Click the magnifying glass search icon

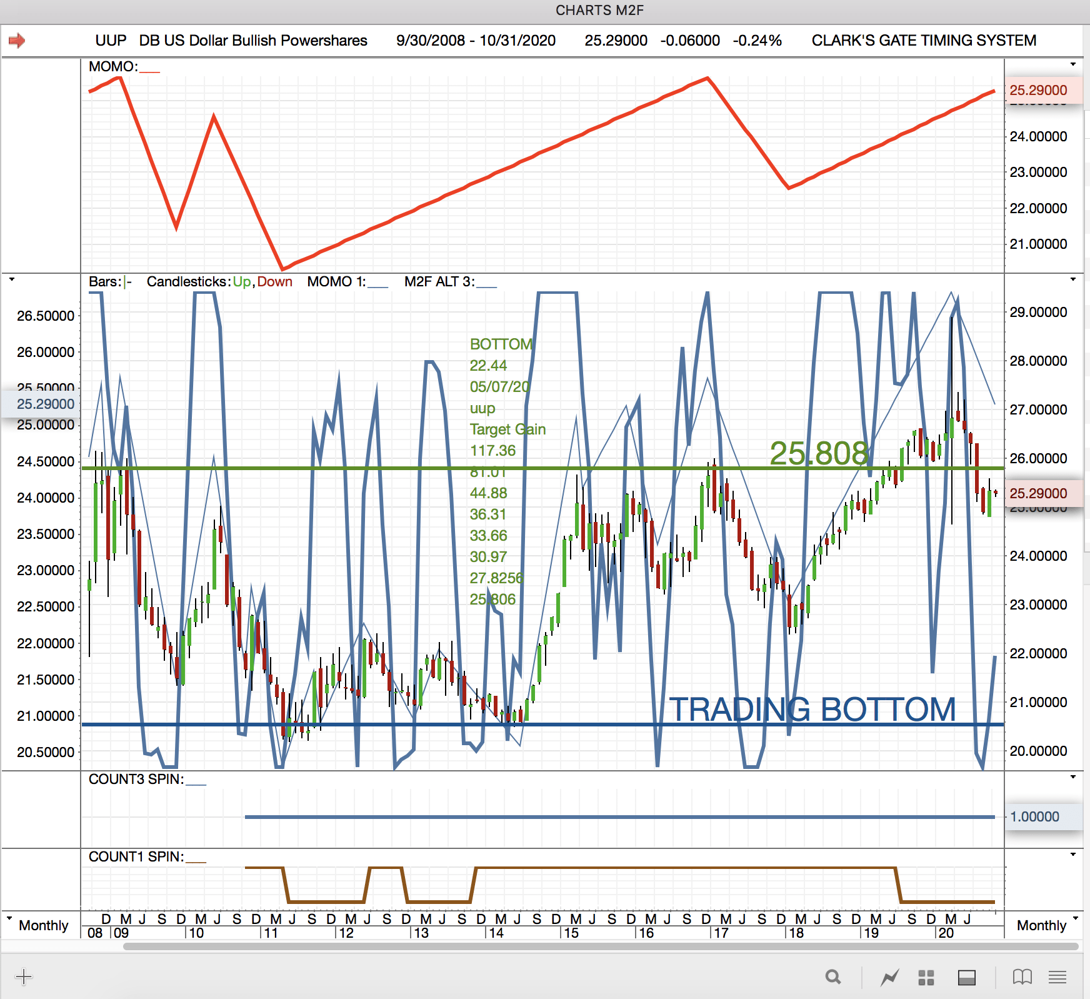pos(833,976)
